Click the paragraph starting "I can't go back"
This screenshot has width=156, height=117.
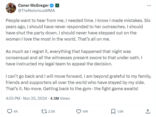click(77, 82)
